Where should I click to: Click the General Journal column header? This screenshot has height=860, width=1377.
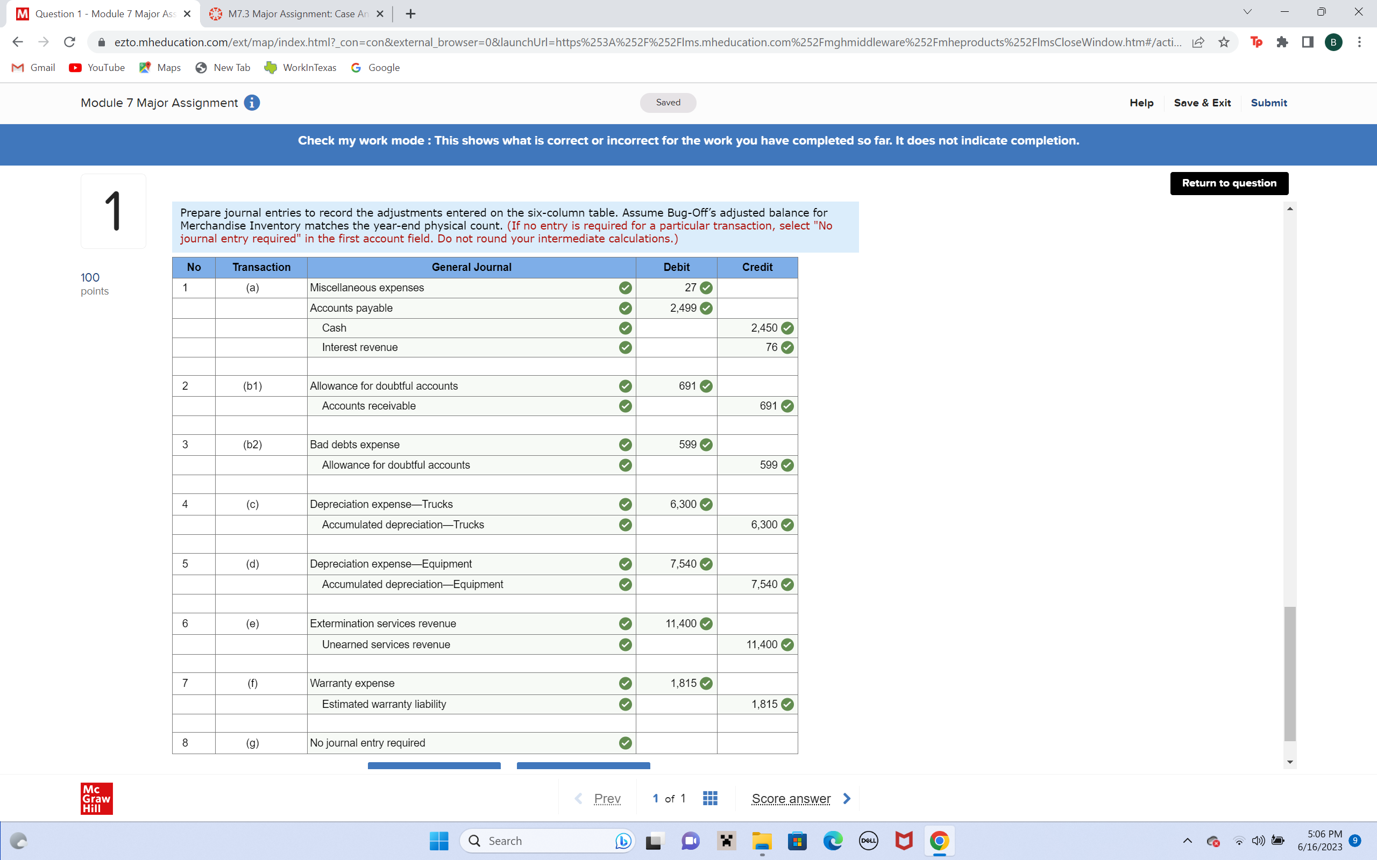point(471,267)
